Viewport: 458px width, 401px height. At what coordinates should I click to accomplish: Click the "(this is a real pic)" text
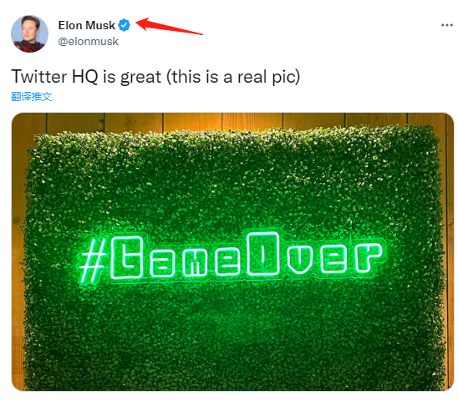click(233, 77)
